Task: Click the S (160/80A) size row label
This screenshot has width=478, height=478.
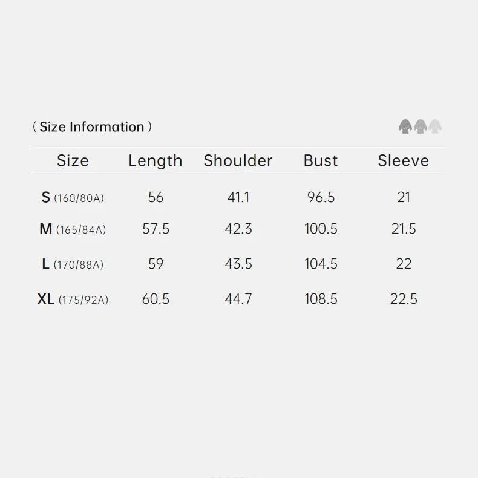Action: click(x=73, y=197)
